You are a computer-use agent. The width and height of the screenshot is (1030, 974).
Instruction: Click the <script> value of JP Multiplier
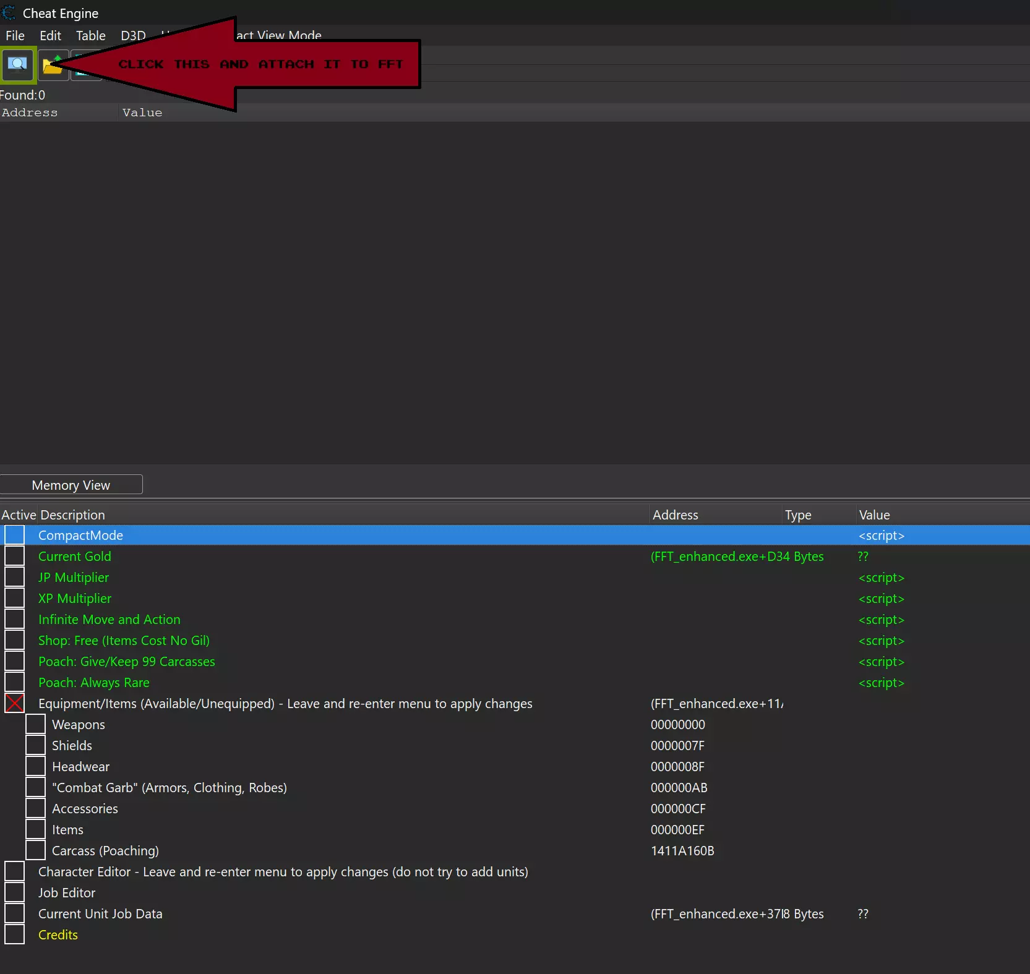point(882,577)
